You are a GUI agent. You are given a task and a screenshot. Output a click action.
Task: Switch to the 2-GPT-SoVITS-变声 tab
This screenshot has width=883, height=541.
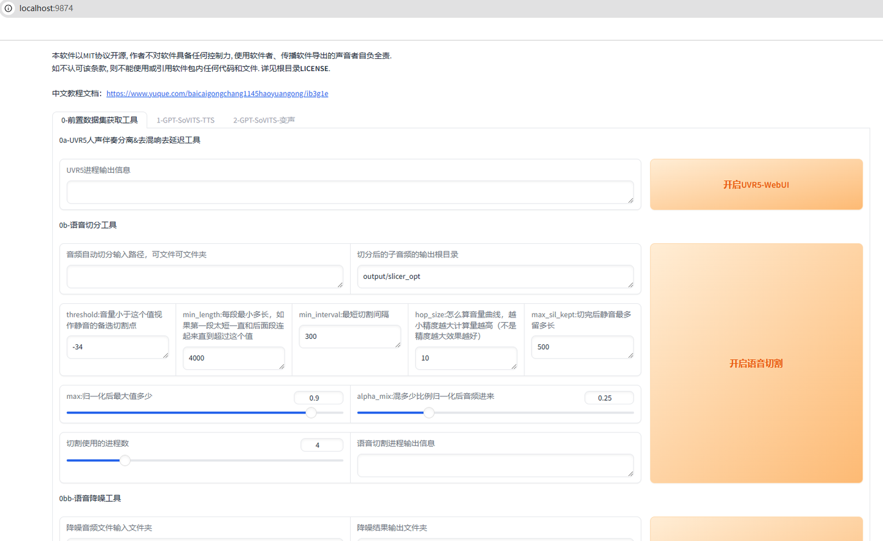click(264, 120)
